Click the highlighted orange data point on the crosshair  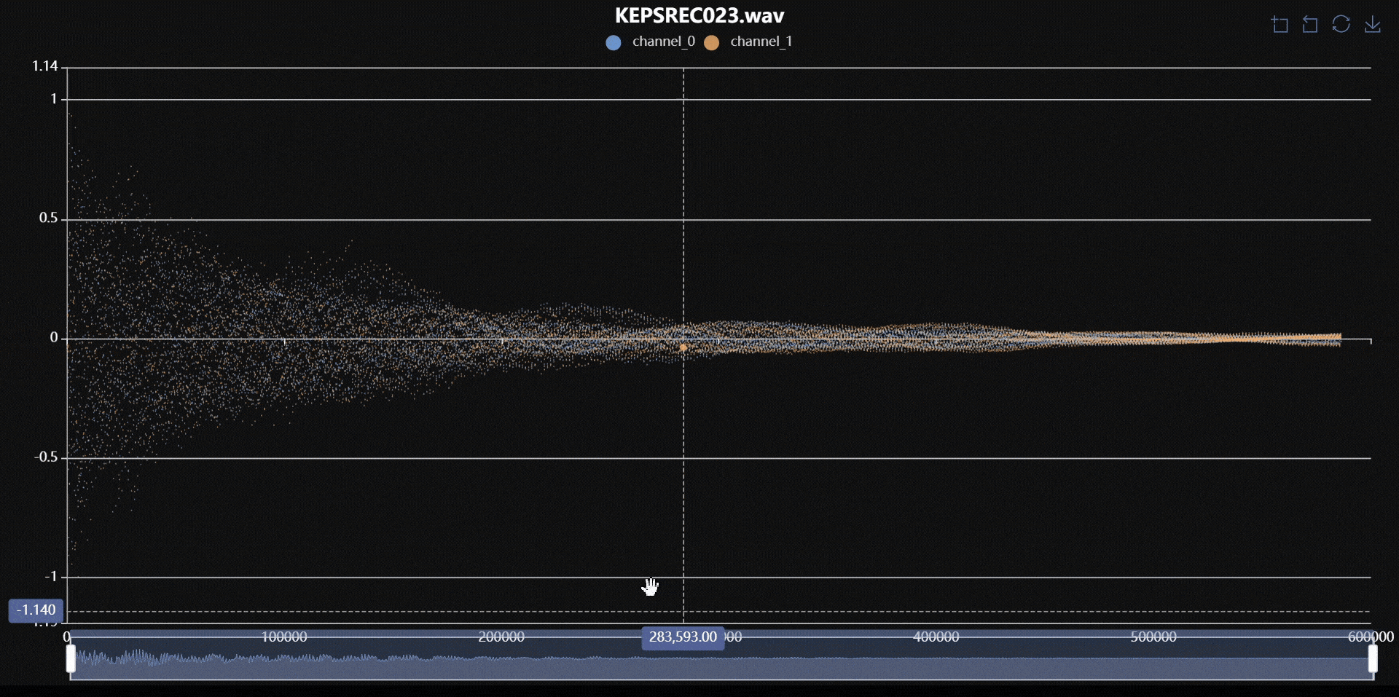tap(683, 348)
